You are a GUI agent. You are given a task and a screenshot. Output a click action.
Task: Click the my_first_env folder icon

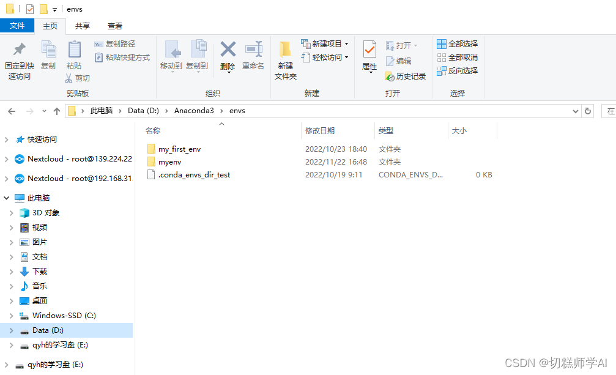[x=151, y=149]
